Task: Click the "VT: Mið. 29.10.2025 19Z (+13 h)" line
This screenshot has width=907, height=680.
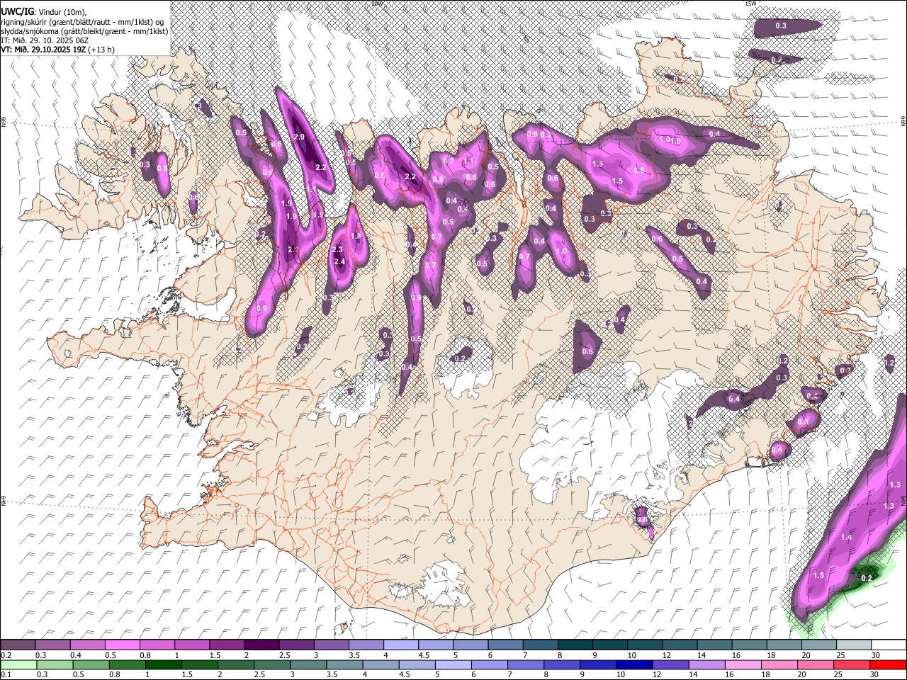Action: [57, 50]
